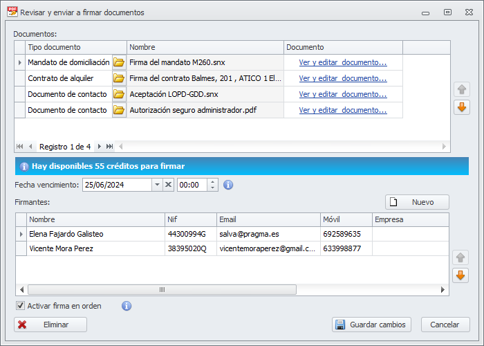Screen dimensions: 484x346
Task: Open folder icon for Contrato de alquiler row
Action: click(119, 78)
